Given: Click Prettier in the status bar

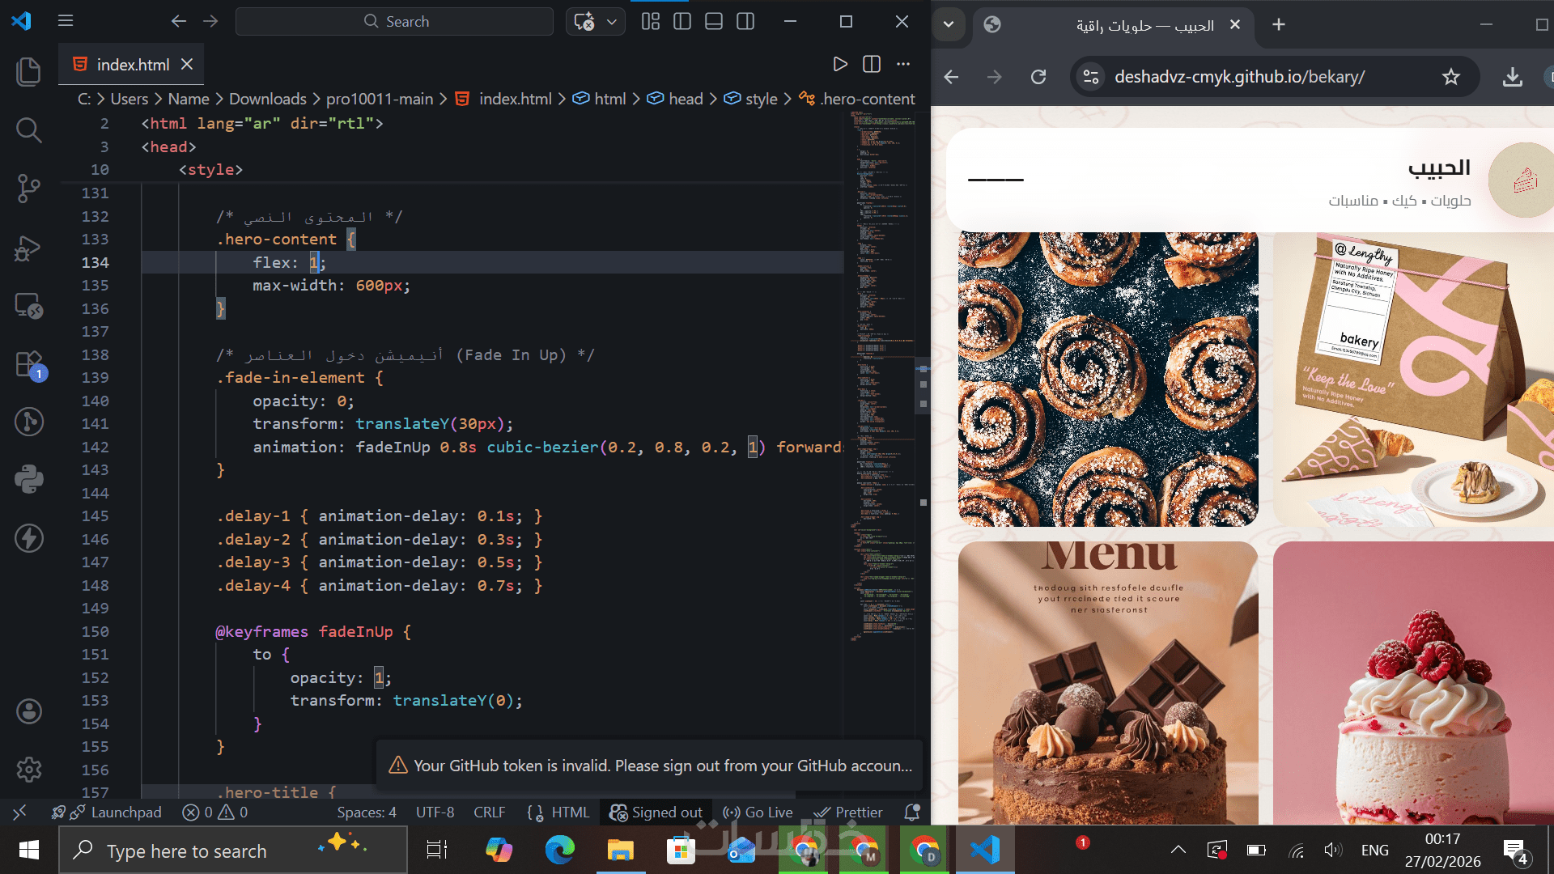Looking at the screenshot, I should point(848,812).
